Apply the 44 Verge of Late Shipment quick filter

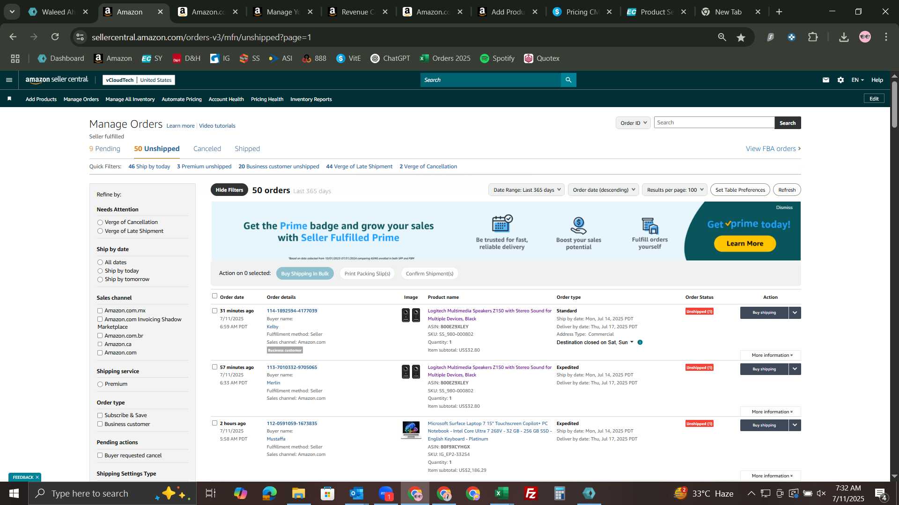(359, 166)
